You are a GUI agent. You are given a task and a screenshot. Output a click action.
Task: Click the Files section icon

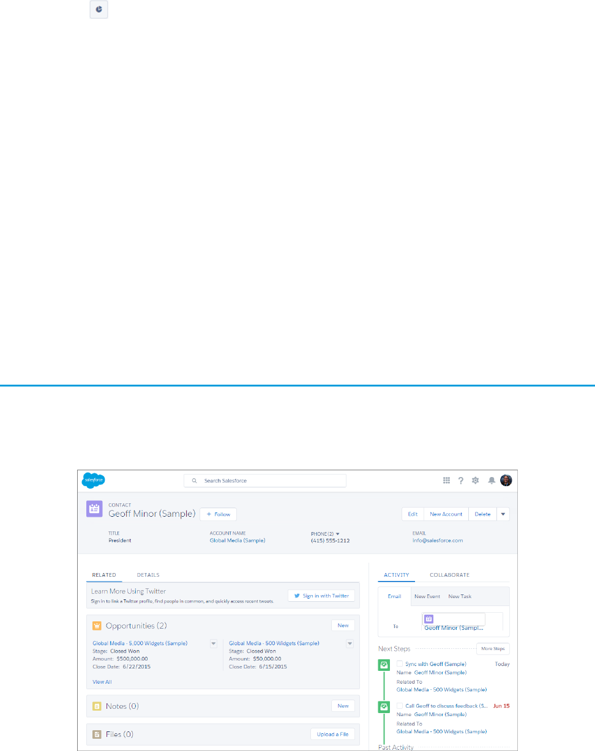(97, 734)
